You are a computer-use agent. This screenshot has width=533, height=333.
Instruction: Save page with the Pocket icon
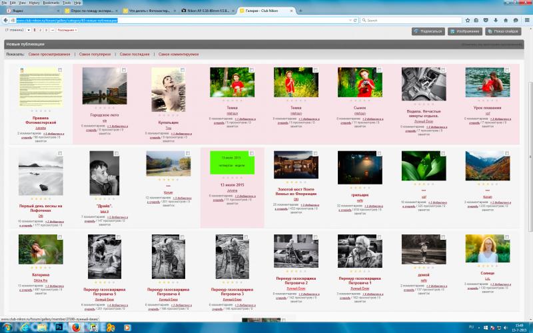coord(486,21)
